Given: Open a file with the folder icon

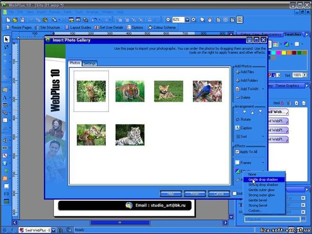Looking at the screenshot, I should [15, 20].
